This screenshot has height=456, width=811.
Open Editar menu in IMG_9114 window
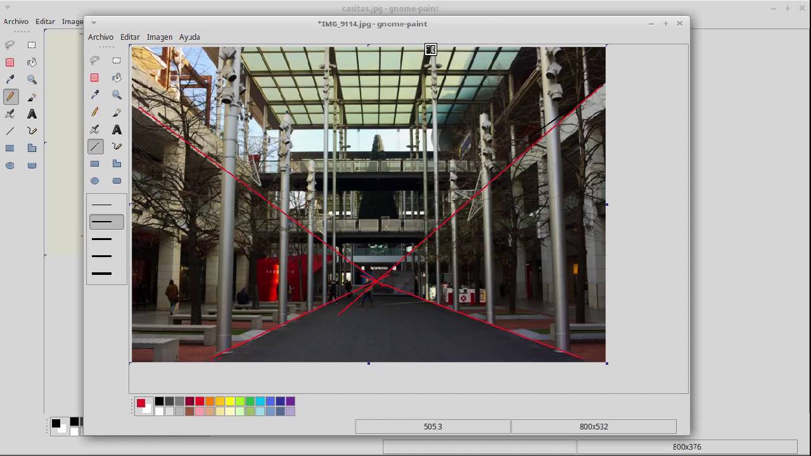tap(130, 37)
